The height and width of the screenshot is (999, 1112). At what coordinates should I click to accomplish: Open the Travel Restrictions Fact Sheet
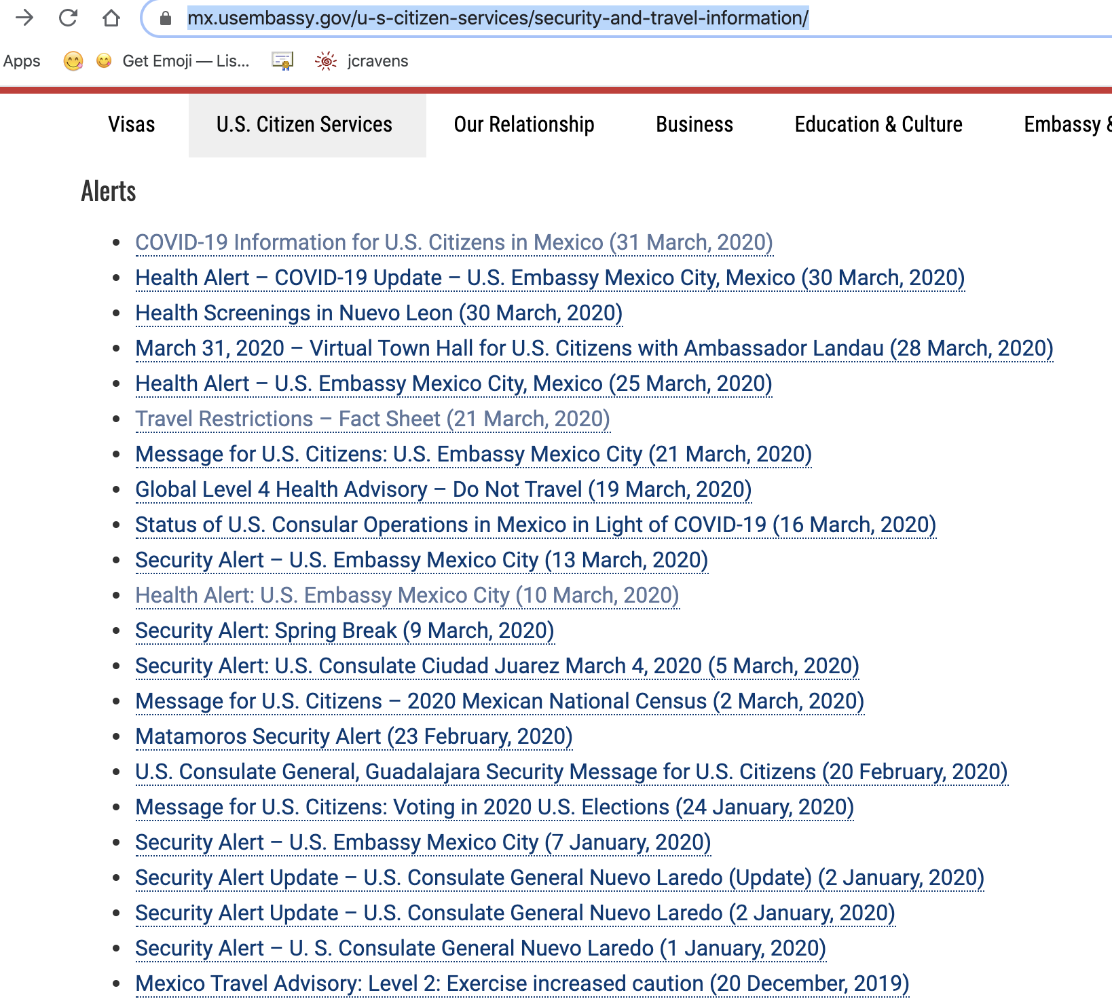coord(372,419)
